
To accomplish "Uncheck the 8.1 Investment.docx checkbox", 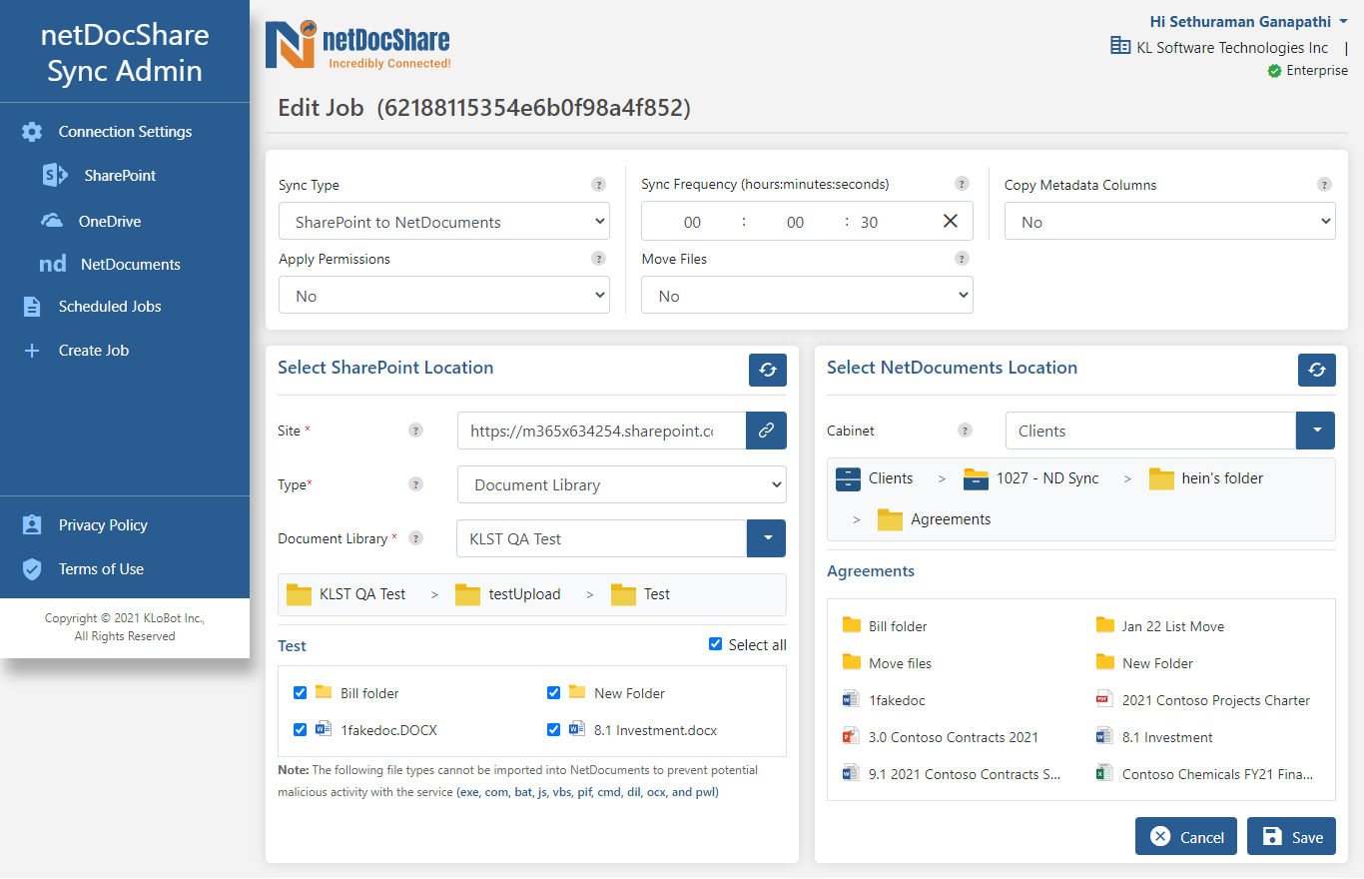I will [x=553, y=729].
